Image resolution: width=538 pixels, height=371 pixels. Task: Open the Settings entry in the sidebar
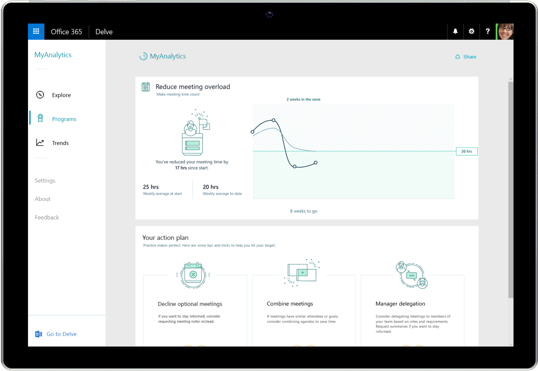coord(45,180)
